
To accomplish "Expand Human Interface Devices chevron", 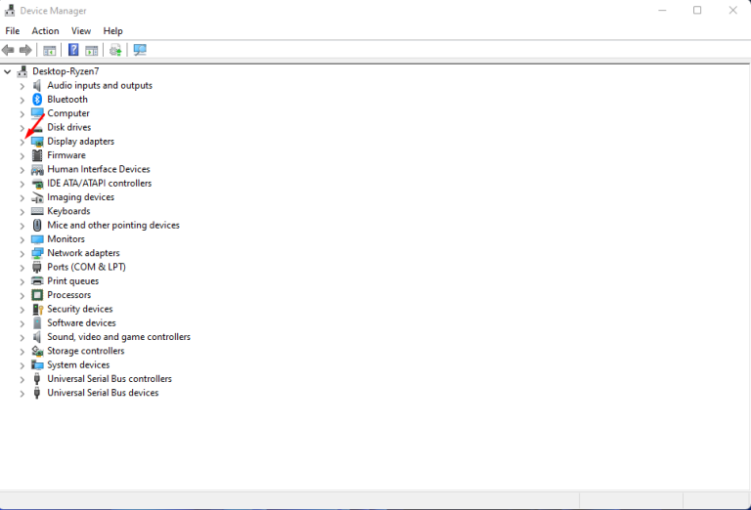I will click(x=22, y=170).
